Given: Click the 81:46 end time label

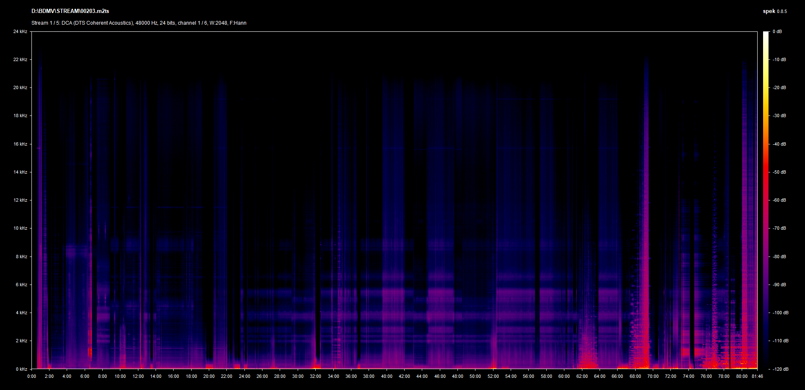Looking at the screenshot, I should coord(757,376).
